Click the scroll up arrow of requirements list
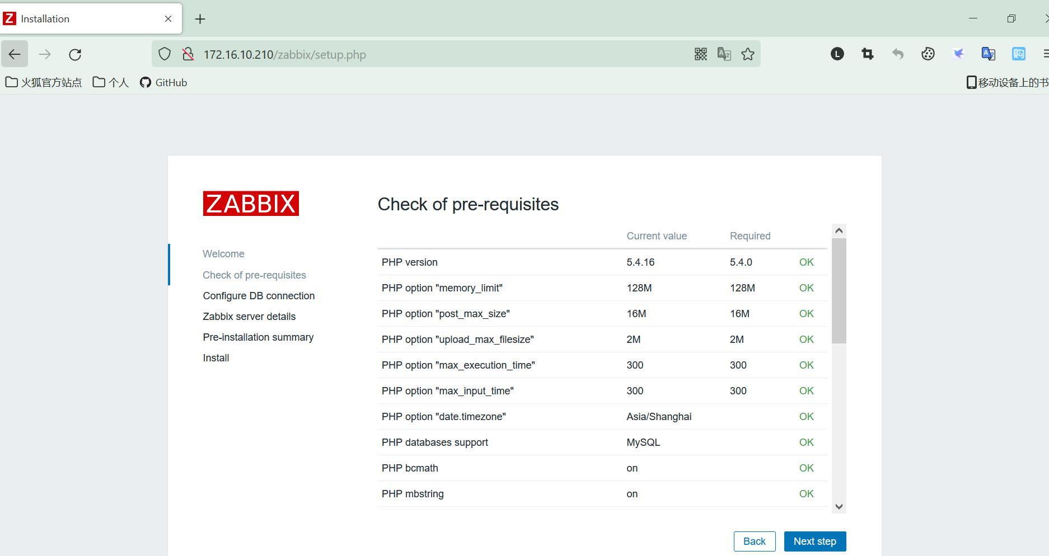This screenshot has width=1049, height=556. click(839, 230)
